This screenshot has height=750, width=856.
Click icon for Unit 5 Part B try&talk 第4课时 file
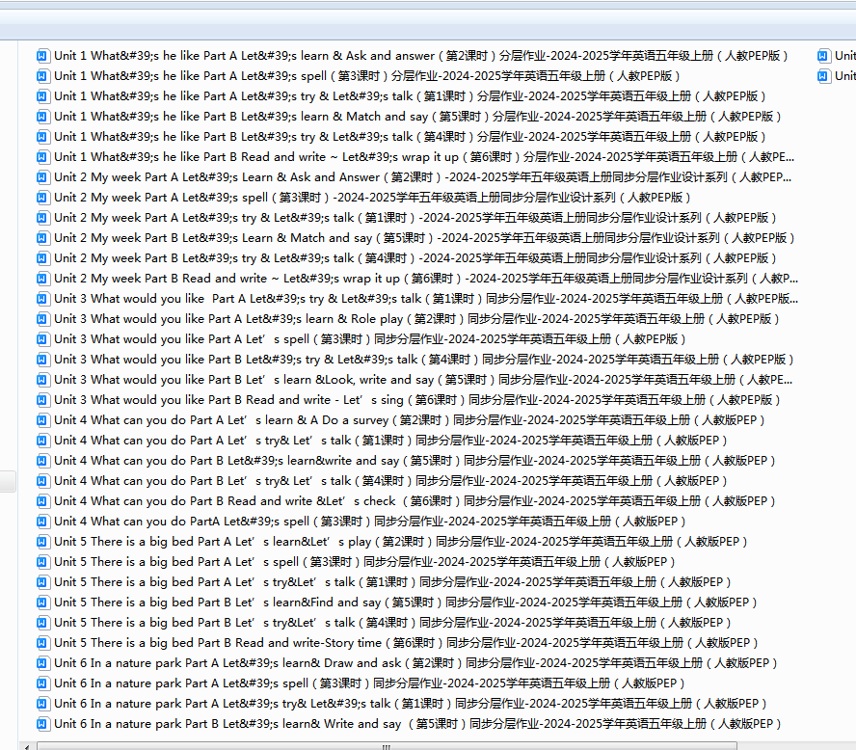(x=42, y=623)
